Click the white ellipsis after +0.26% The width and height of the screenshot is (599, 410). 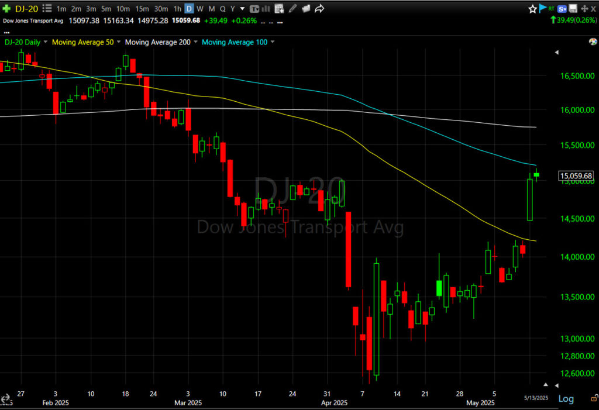coord(280,23)
